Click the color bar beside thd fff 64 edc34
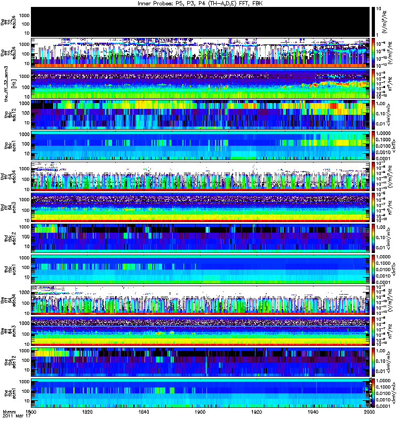Screen dimensions: 400x427 pos(374,177)
